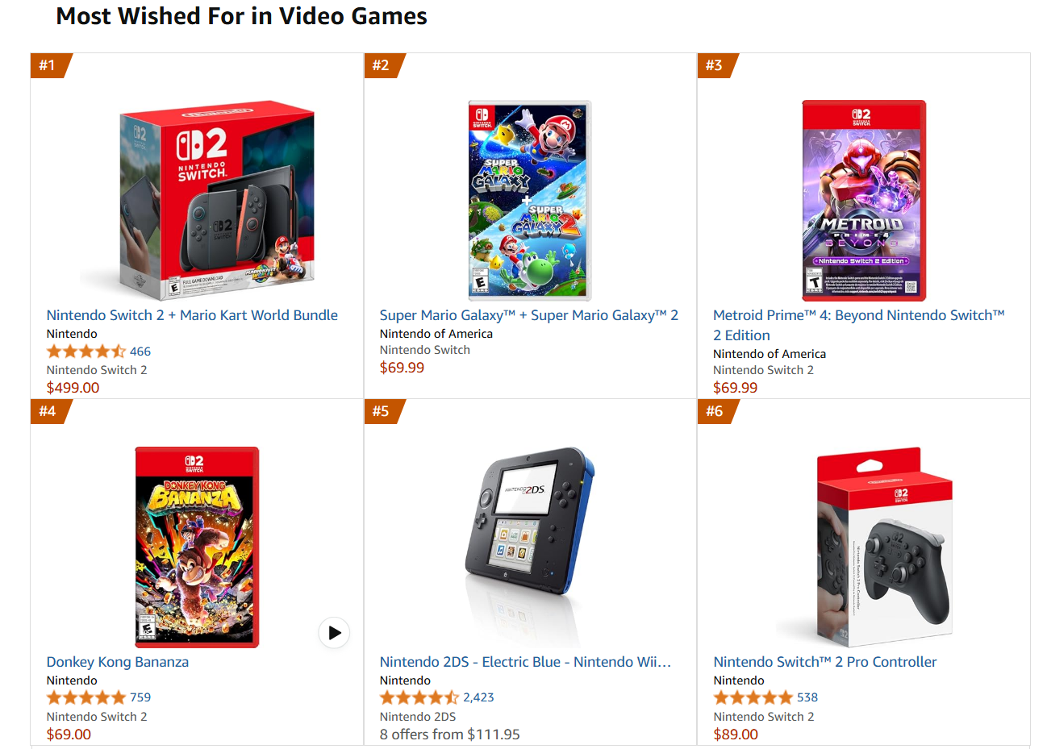Open Super Mario Galaxy cover image

click(530, 201)
